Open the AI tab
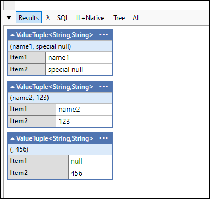 135,18
